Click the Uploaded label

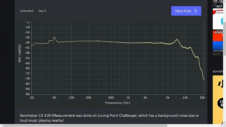(27, 11)
